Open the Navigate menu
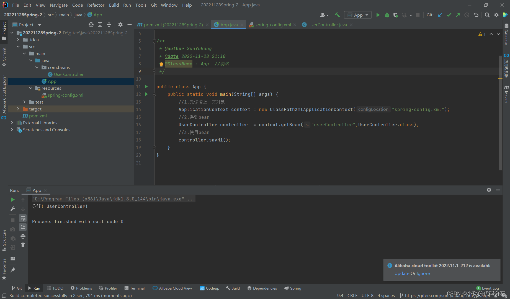Screen dimensions: 510x299 (59, 5)
